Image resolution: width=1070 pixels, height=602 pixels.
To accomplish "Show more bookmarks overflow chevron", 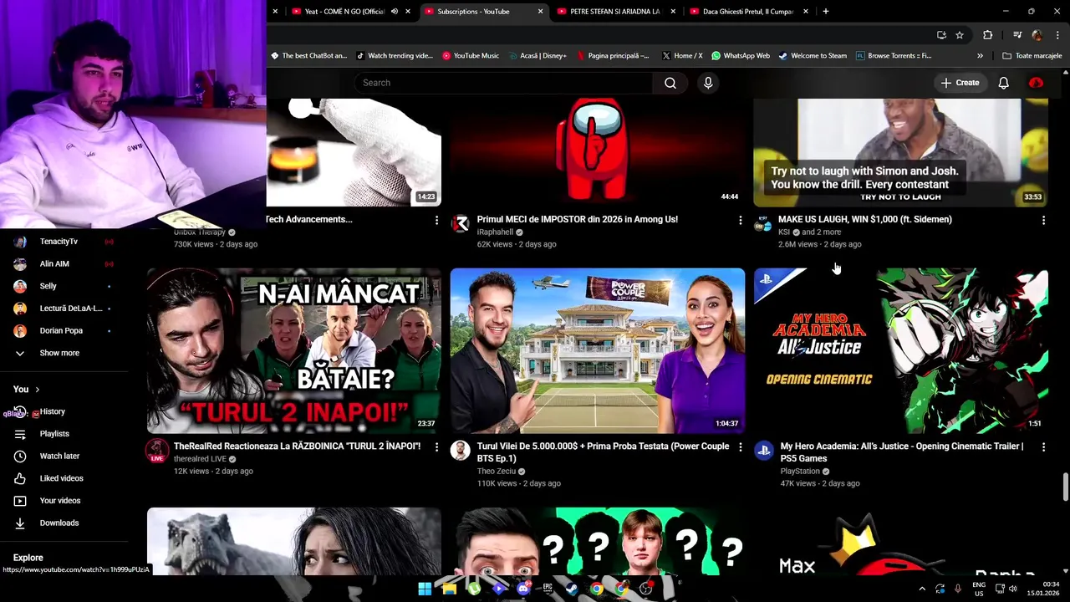I will click(980, 56).
